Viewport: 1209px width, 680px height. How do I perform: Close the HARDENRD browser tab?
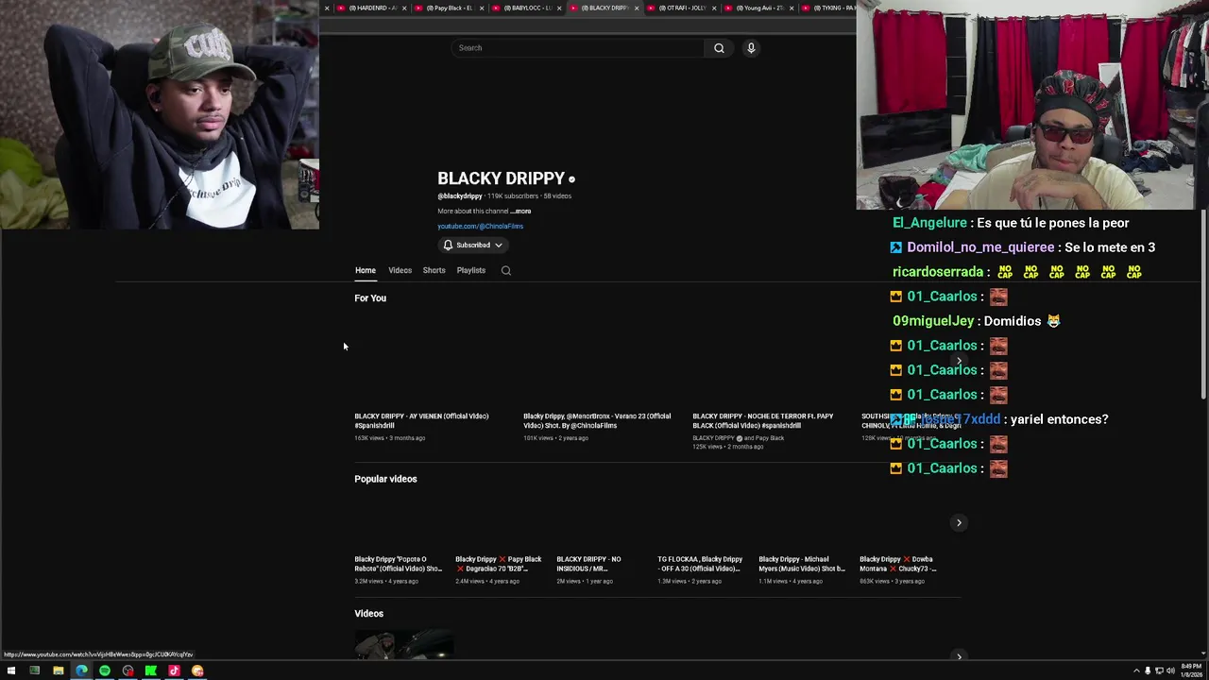click(404, 8)
